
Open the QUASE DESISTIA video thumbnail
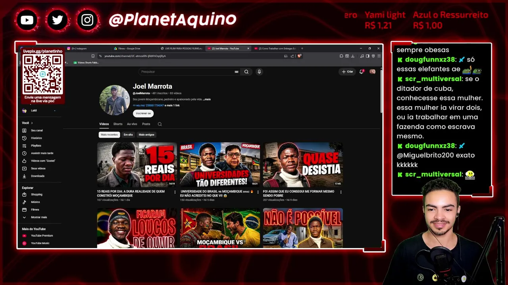click(x=303, y=165)
